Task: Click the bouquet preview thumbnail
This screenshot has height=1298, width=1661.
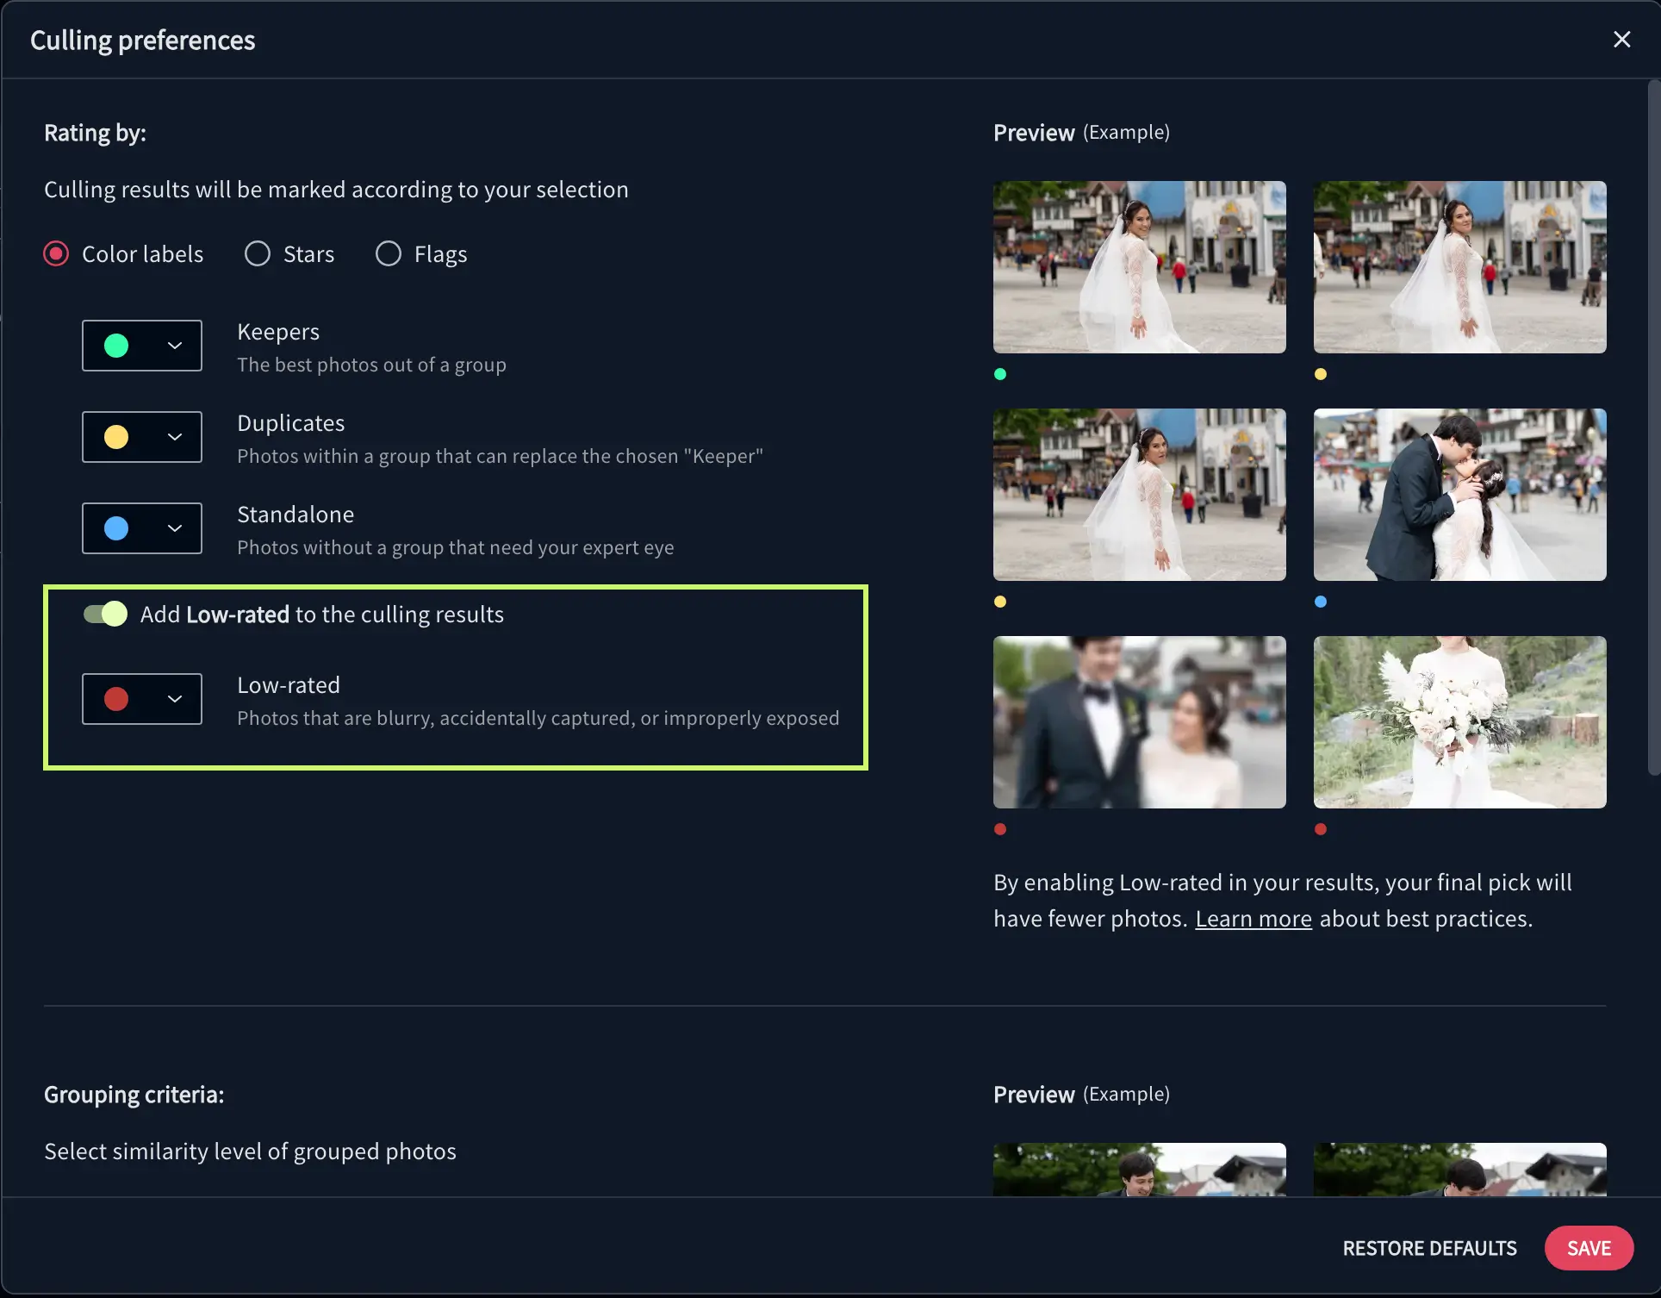Action: [x=1459, y=722]
